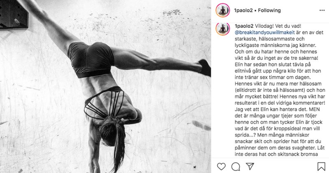Save the post with the bookmark icon
The width and height of the screenshot is (329, 173).
pyautogui.click(x=321, y=166)
